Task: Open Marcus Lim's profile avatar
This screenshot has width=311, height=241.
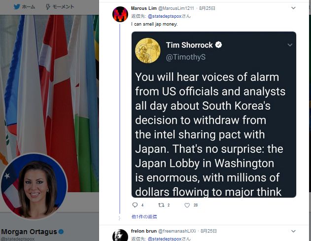Action: click(120, 14)
